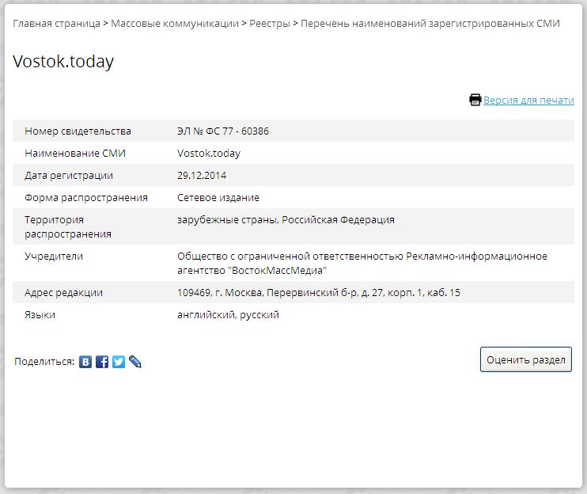Image resolution: width=587 pixels, height=494 pixels.
Task: Click the 'Vostok.today' page heading
Action: pos(63,62)
